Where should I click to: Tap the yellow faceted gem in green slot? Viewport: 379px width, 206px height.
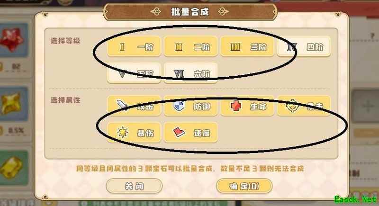11,167
